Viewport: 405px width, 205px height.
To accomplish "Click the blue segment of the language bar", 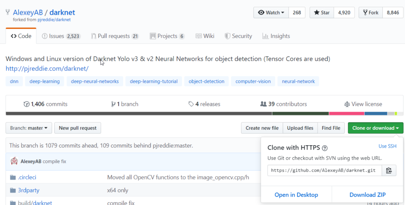I will click(376, 114).
